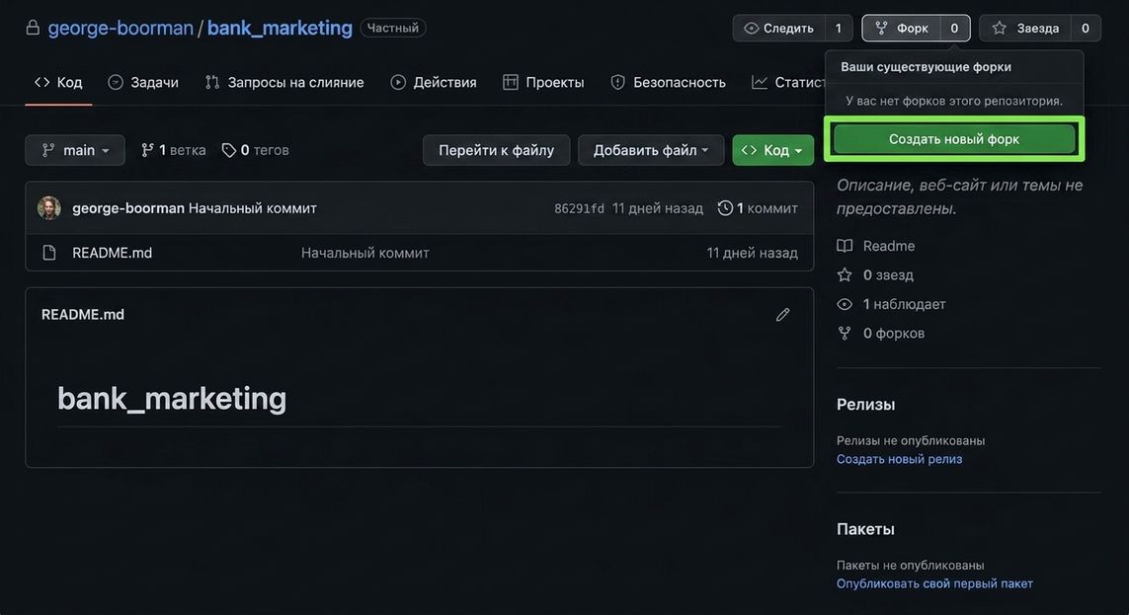This screenshot has height=615, width=1129.
Task: Click the private repository lock icon
Action: click(x=33, y=28)
